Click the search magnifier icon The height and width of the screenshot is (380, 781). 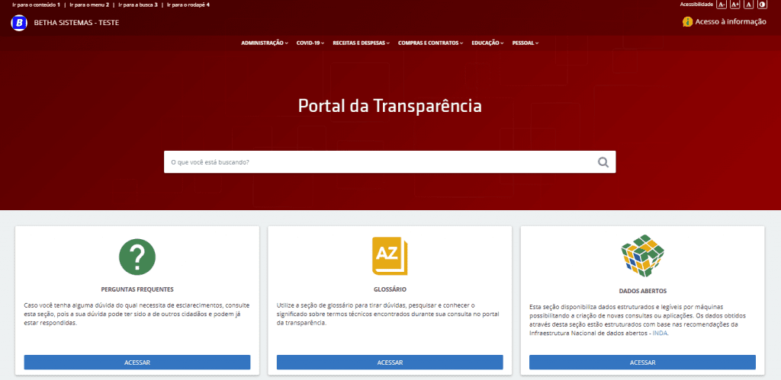[603, 162]
